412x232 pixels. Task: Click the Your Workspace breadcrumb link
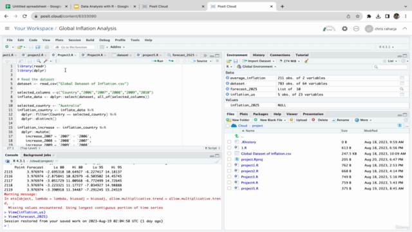33,28
